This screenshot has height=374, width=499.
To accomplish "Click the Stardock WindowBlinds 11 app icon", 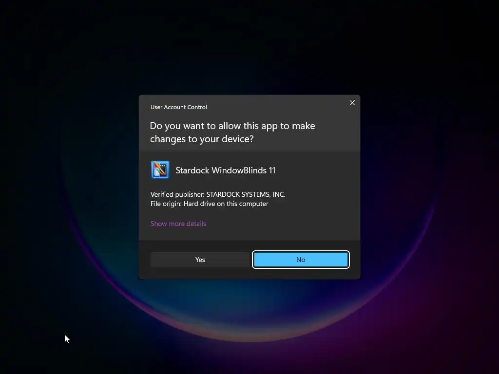I will [x=160, y=170].
